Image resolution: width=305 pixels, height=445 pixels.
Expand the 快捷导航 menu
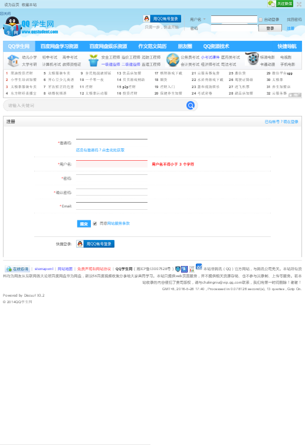(x=287, y=46)
